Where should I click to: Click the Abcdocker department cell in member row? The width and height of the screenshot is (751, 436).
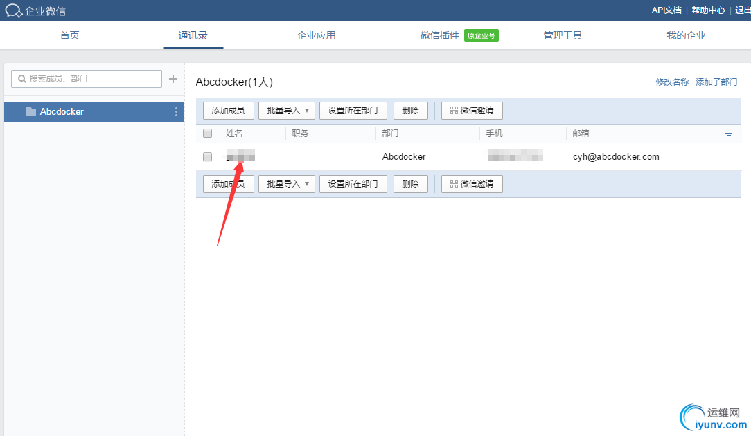point(404,157)
